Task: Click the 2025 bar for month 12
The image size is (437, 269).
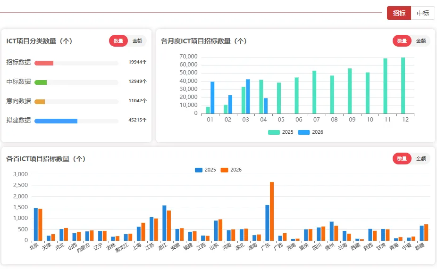Action: tap(403, 86)
